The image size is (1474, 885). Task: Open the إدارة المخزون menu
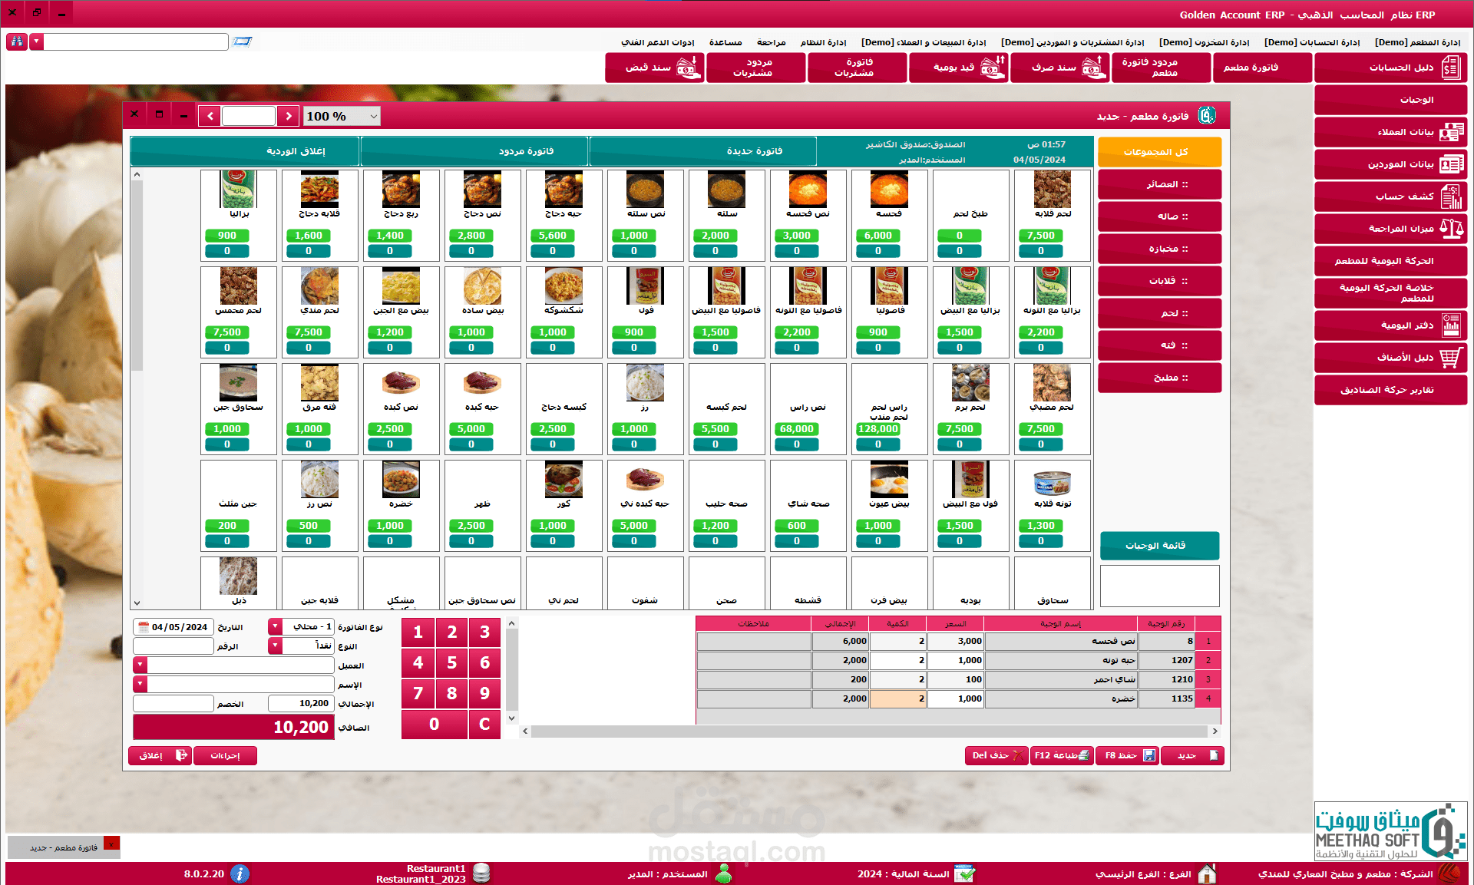click(x=1204, y=42)
